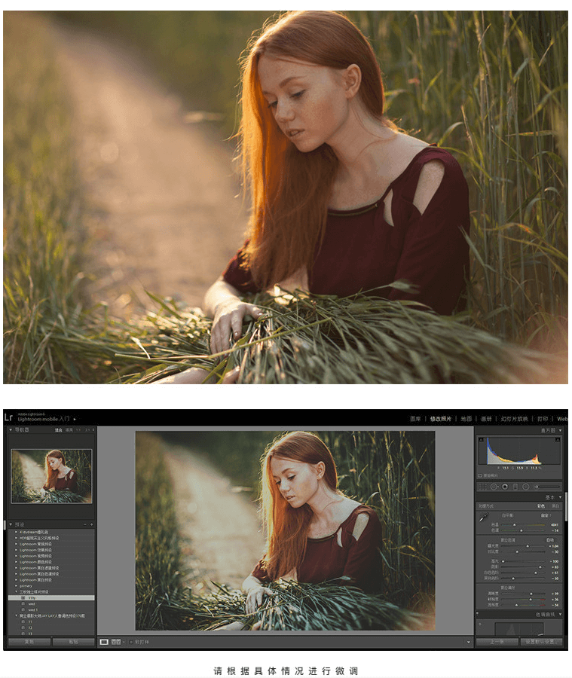572x678 pixels.
Task: Open the Web module
Action: click(562, 419)
